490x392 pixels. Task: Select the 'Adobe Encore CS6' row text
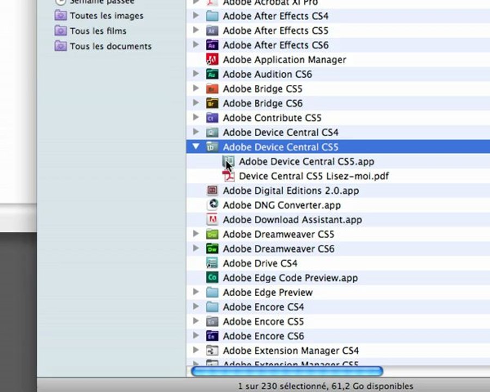[264, 336]
